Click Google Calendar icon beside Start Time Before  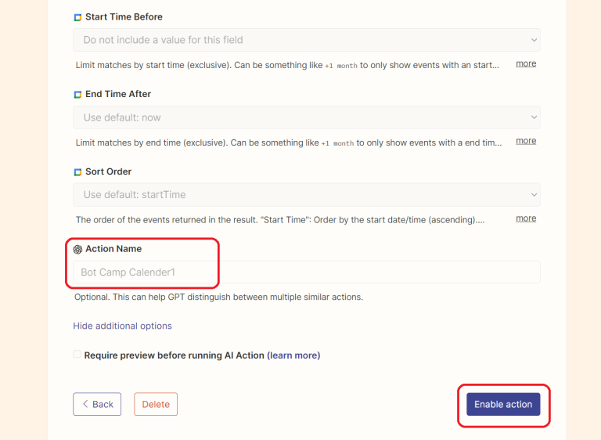pos(77,17)
